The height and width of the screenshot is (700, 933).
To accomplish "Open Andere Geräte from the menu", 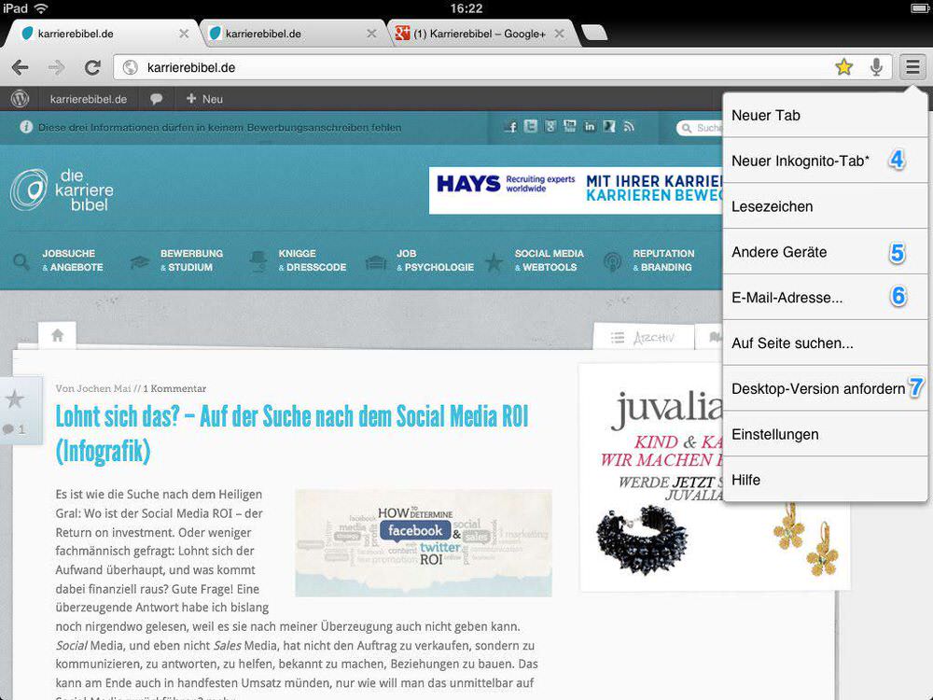I will click(825, 252).
